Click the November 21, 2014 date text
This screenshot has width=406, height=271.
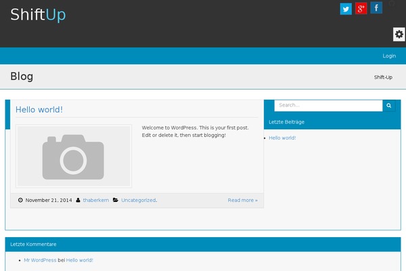click(49, 201)
